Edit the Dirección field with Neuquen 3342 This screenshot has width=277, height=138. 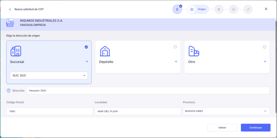pos(148,90)
